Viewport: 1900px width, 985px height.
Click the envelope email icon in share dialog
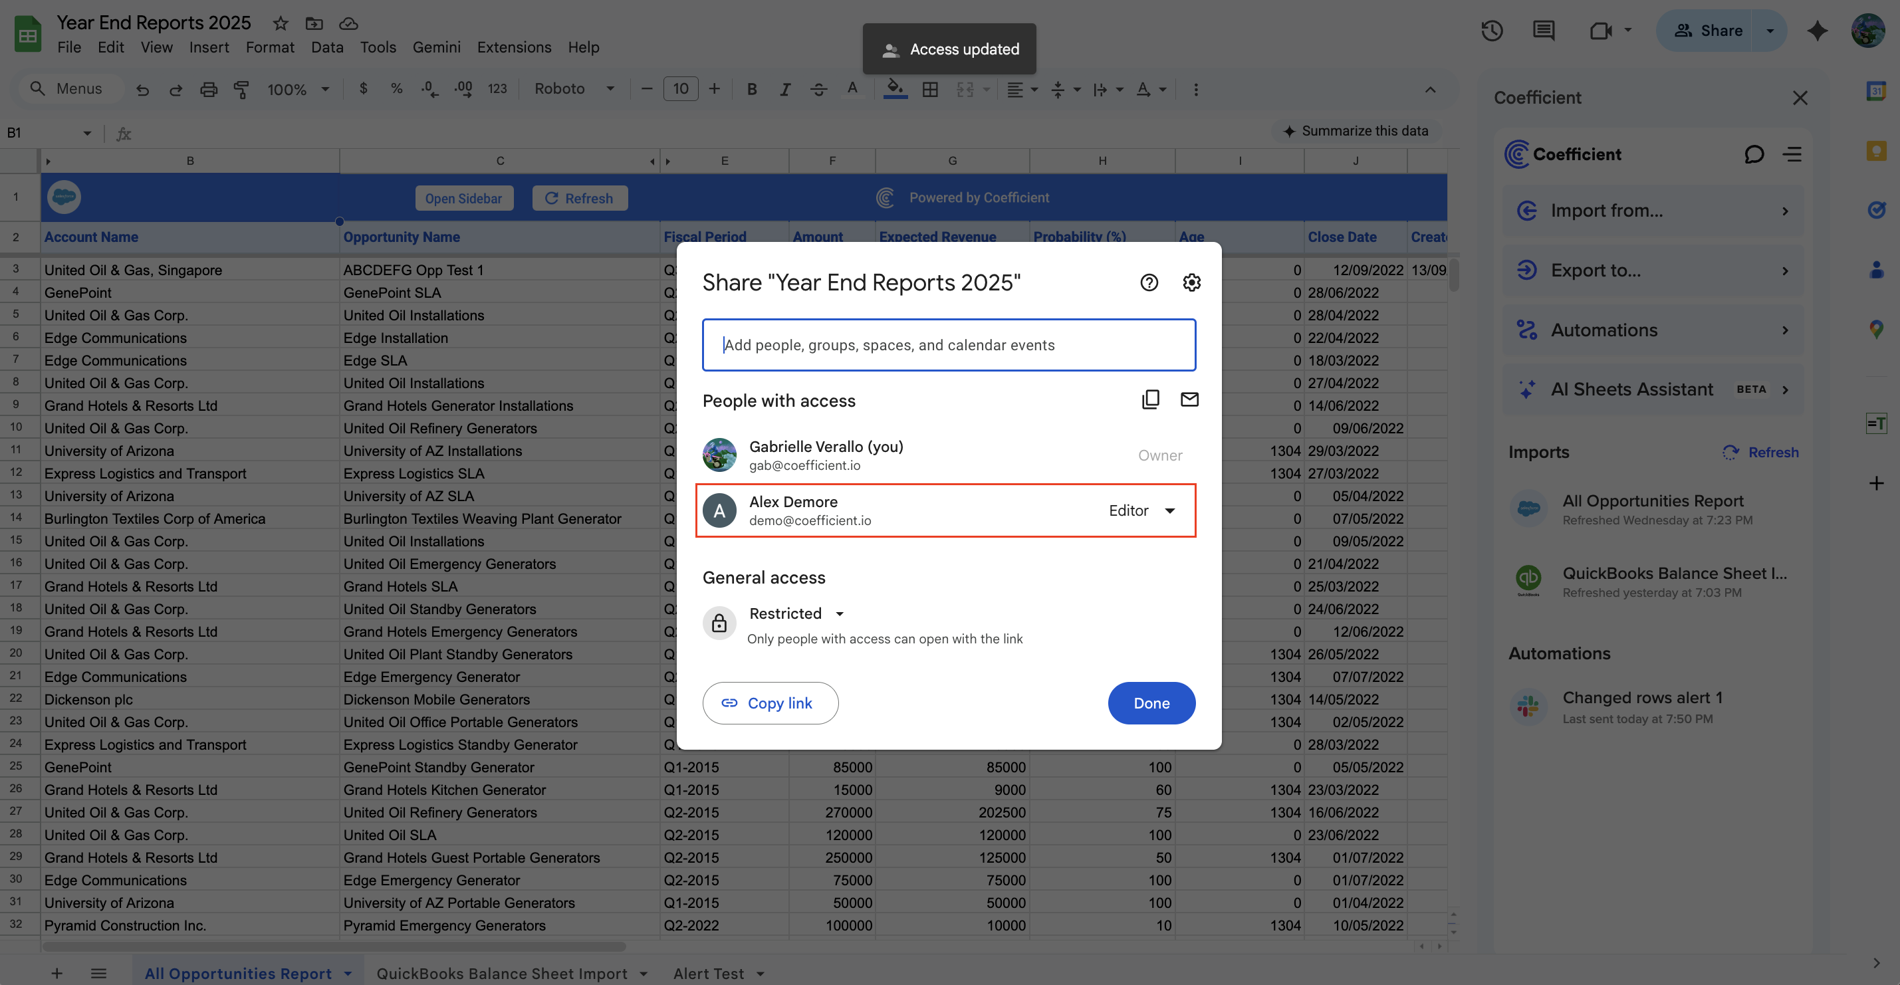tap(1189, 399)
